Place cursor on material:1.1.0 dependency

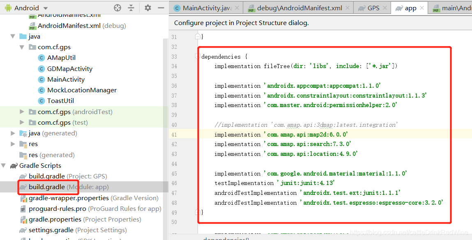(335, 174)
